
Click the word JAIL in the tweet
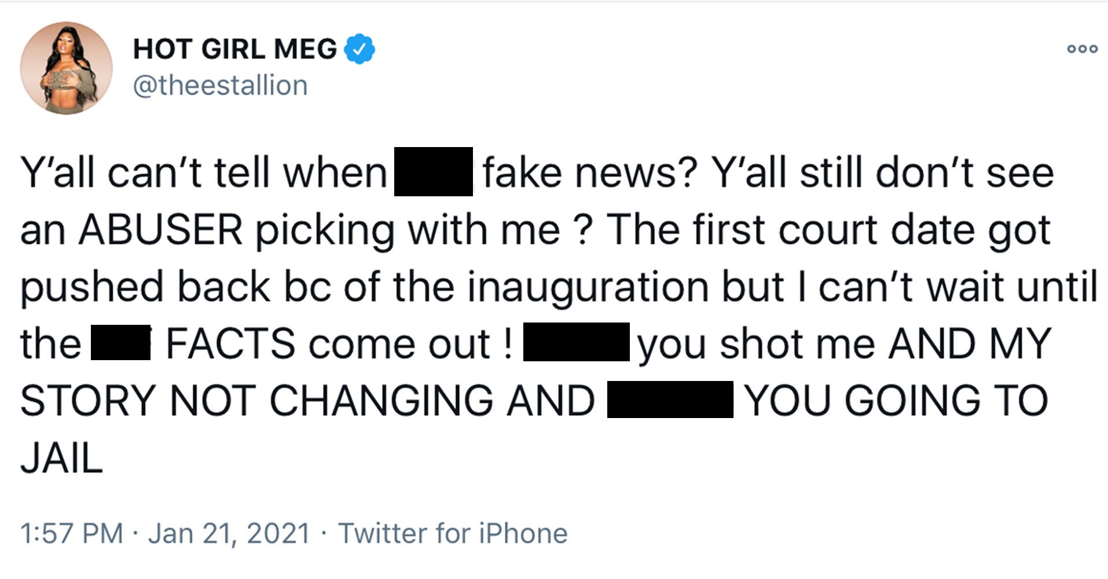pos(62,459)
